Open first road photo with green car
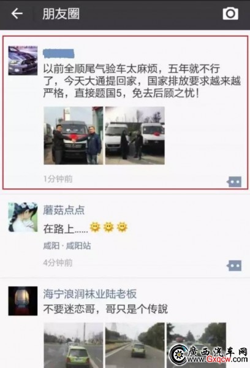250x368 pixels. pyautogui.click(x=74, y=345)
